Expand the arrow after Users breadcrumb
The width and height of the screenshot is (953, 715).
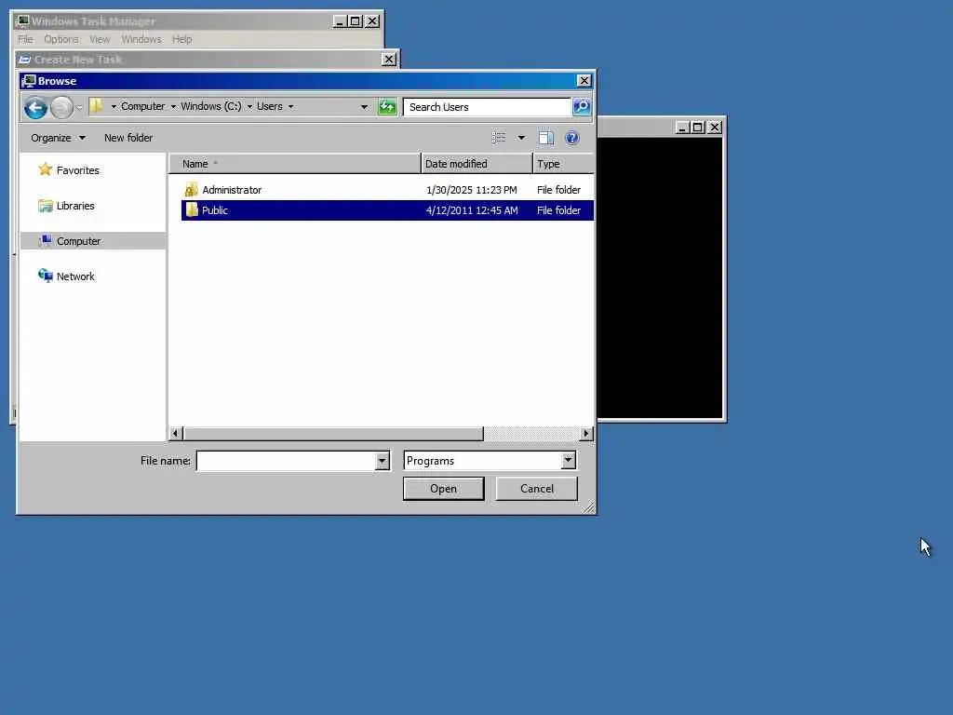[290, 107]
